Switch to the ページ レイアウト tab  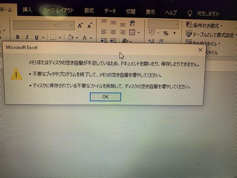point(58,10)
